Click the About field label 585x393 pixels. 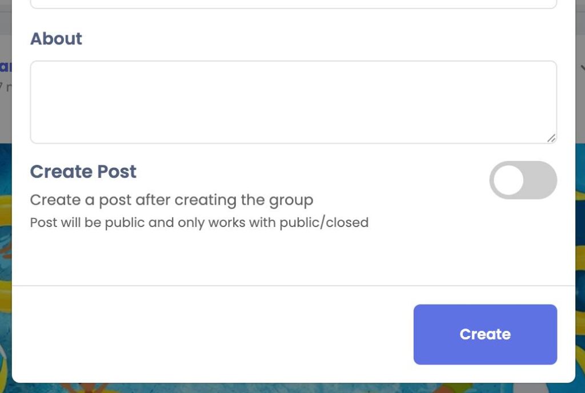click(x=56, y=39)
